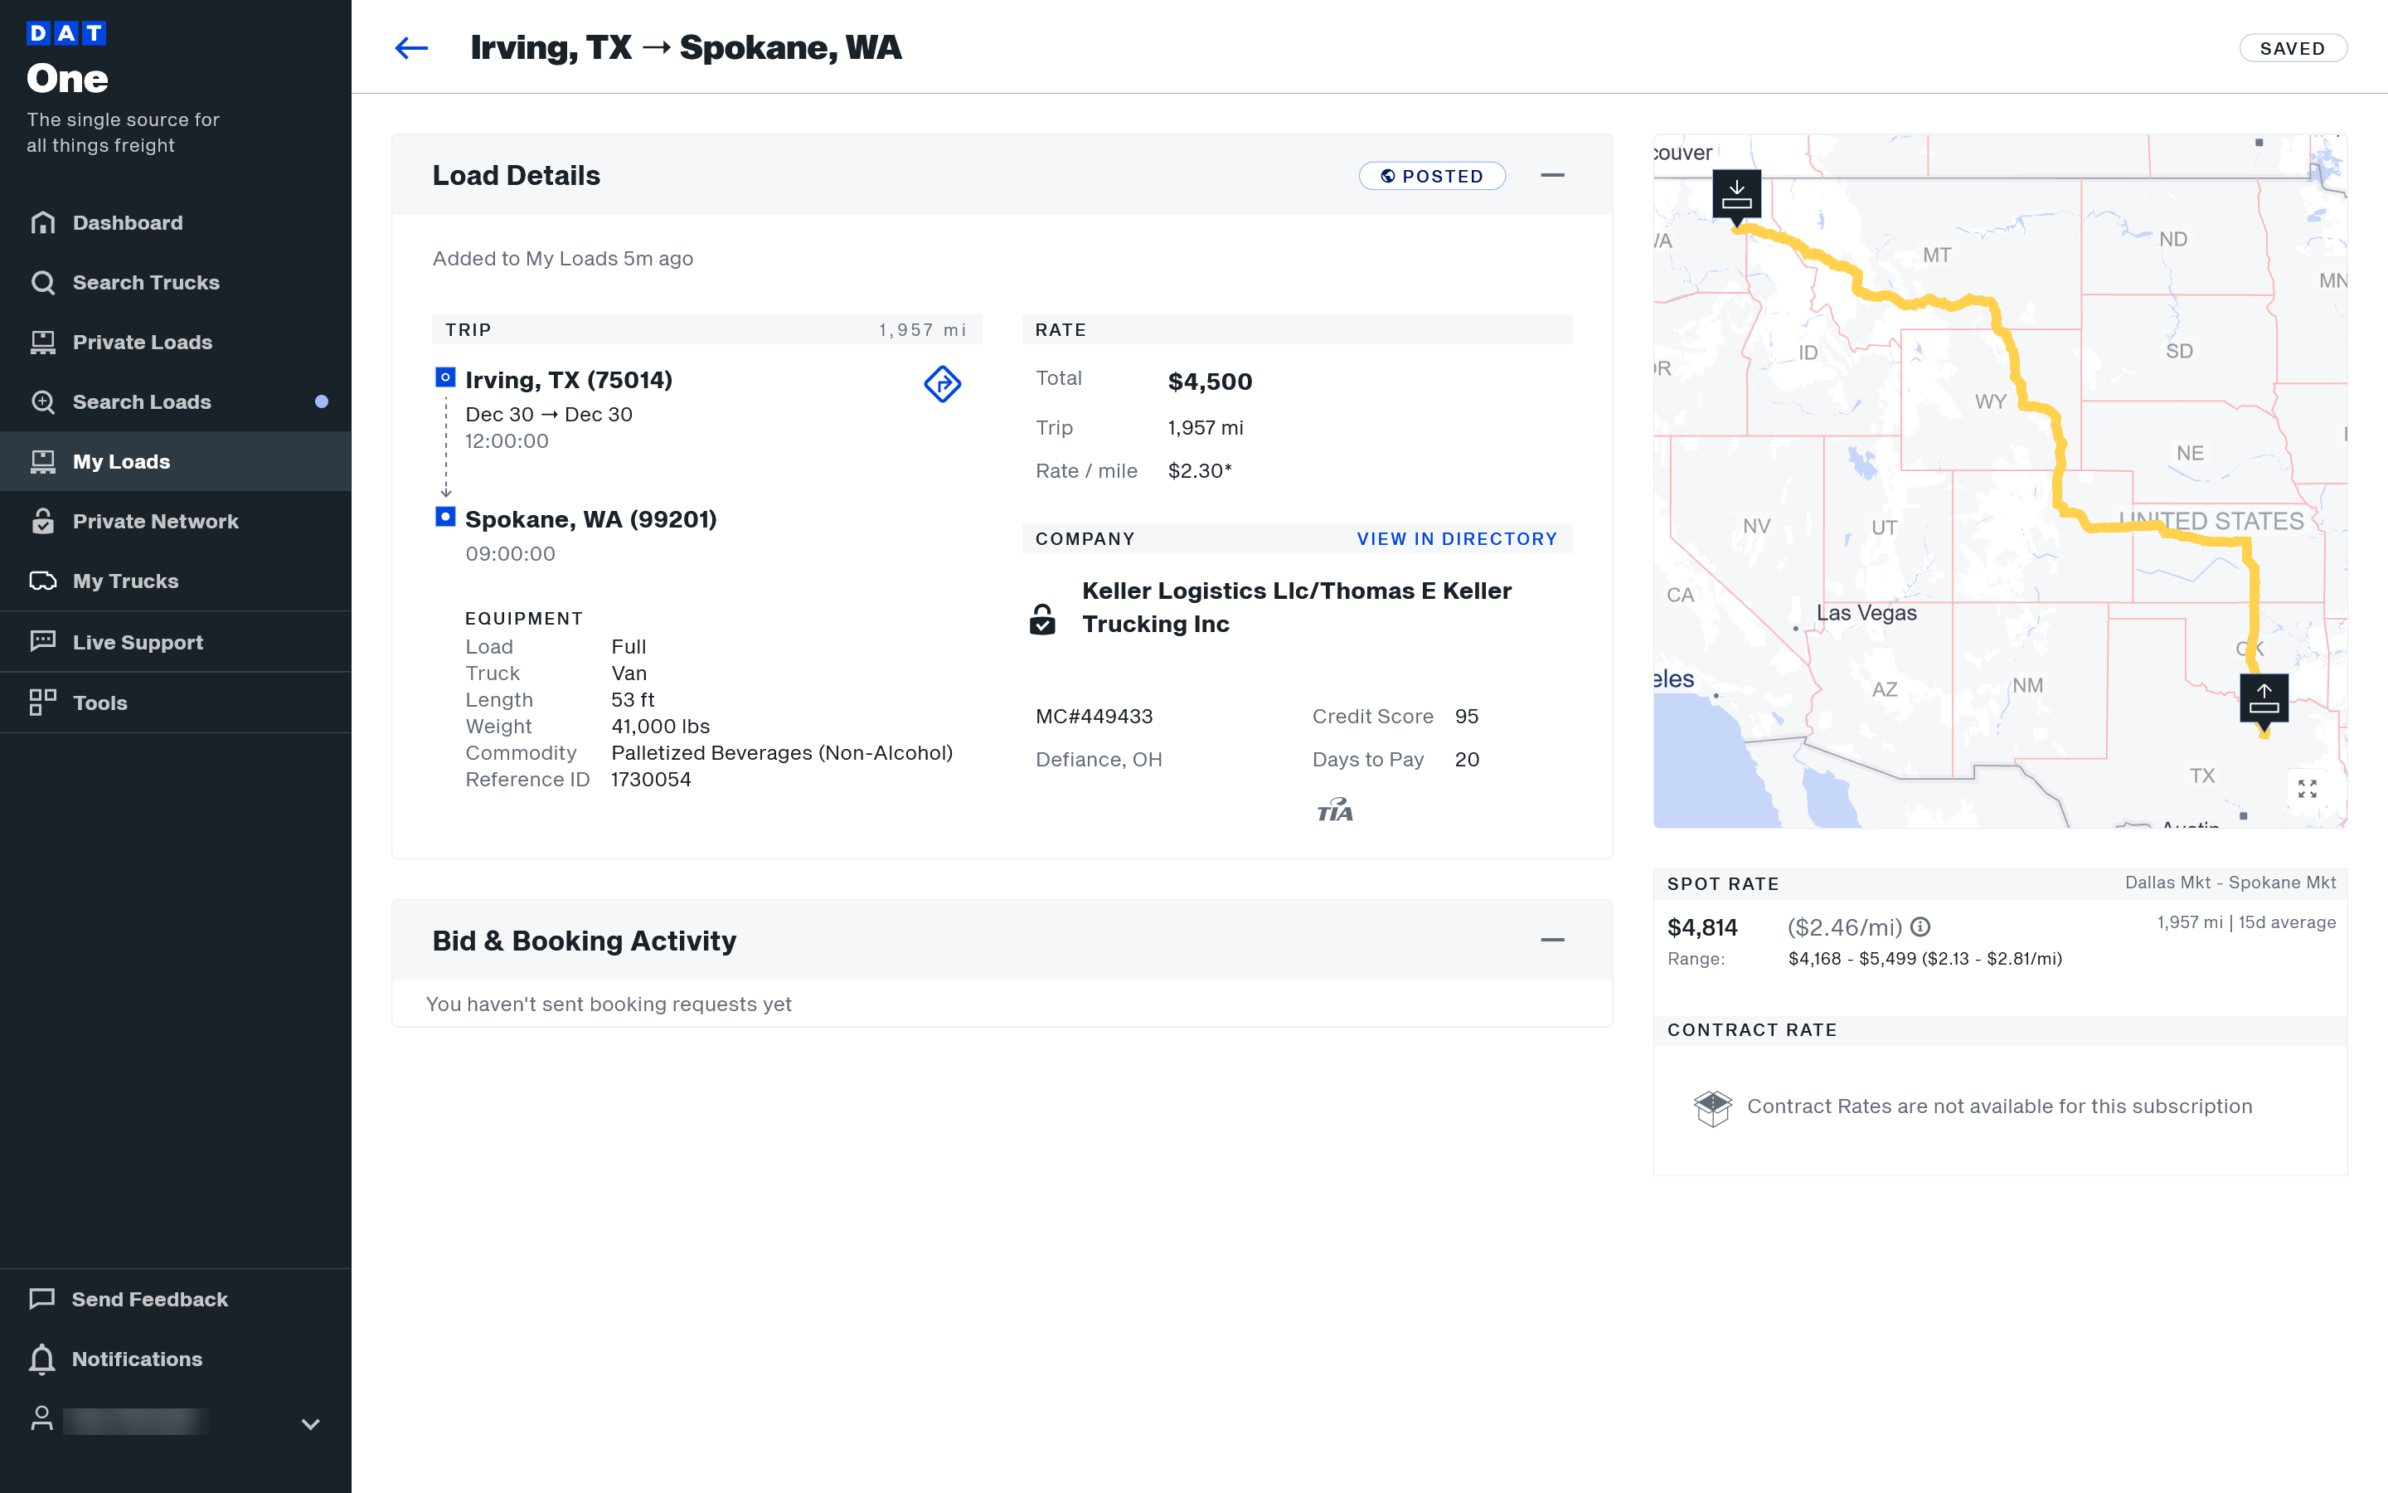2388x1493 pixels.
Task: Click the POSTED status badge
Action: [x=1432, y=176]
